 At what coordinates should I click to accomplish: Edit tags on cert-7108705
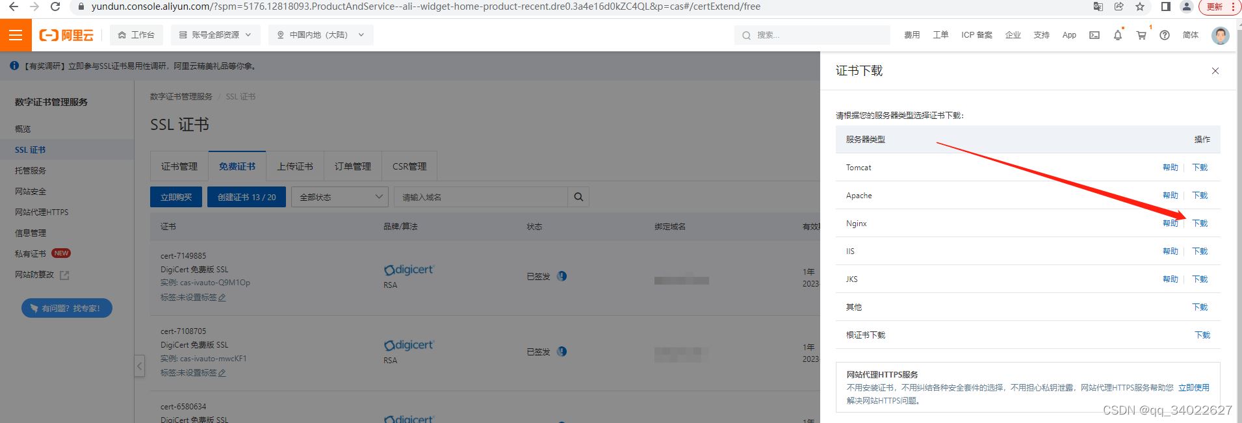pyautogui.click(x=222, y=373)
